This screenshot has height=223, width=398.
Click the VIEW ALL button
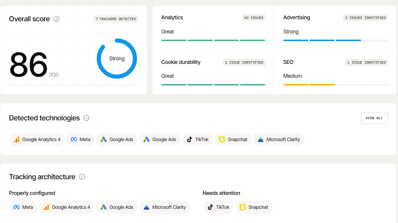(x=374, y=118)
